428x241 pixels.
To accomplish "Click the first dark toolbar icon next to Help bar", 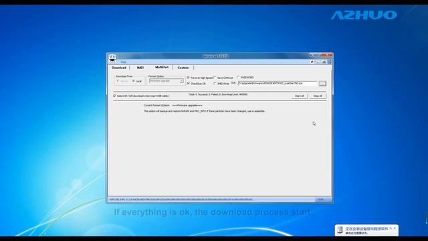I will [x=312, y=62].
